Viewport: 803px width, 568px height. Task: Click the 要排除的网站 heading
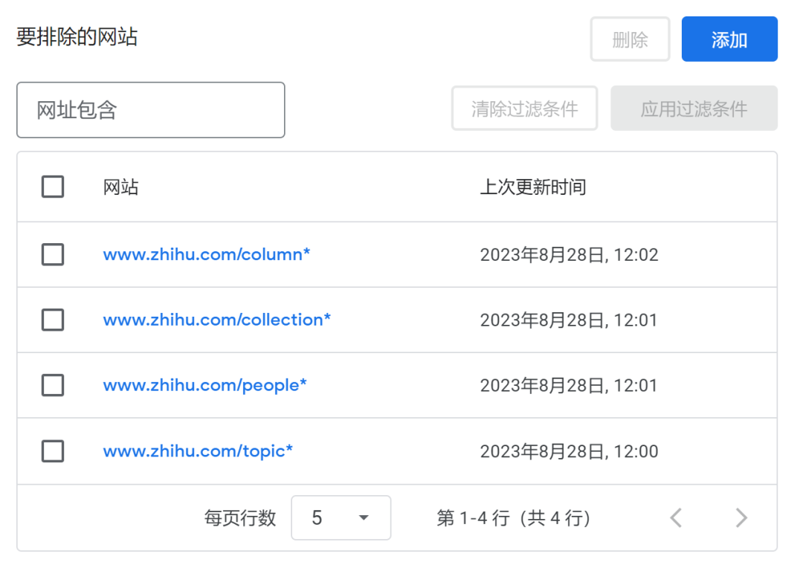click(77, 37)
